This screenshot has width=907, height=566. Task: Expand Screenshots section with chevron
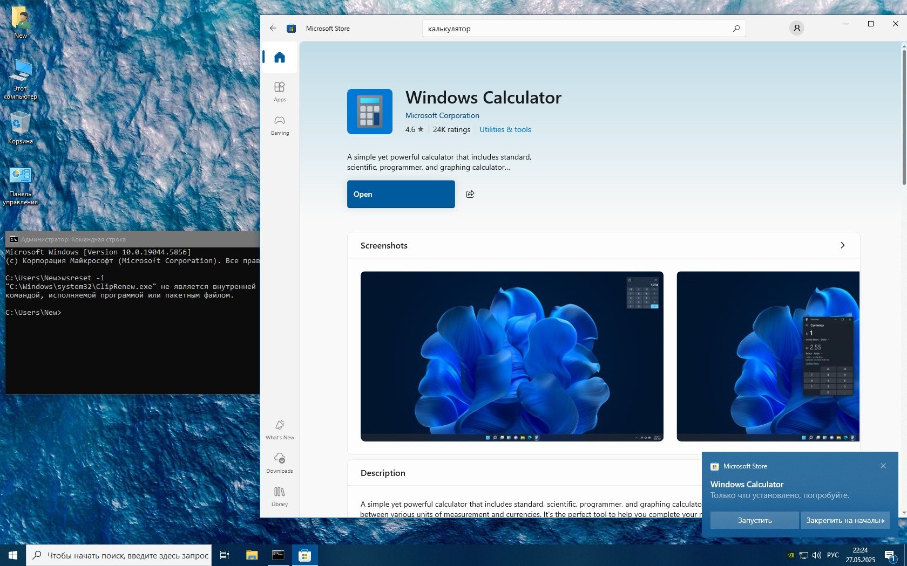coord(842,245)
